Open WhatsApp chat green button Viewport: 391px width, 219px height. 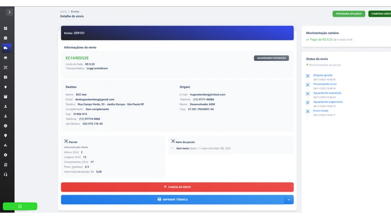(20, 206)
